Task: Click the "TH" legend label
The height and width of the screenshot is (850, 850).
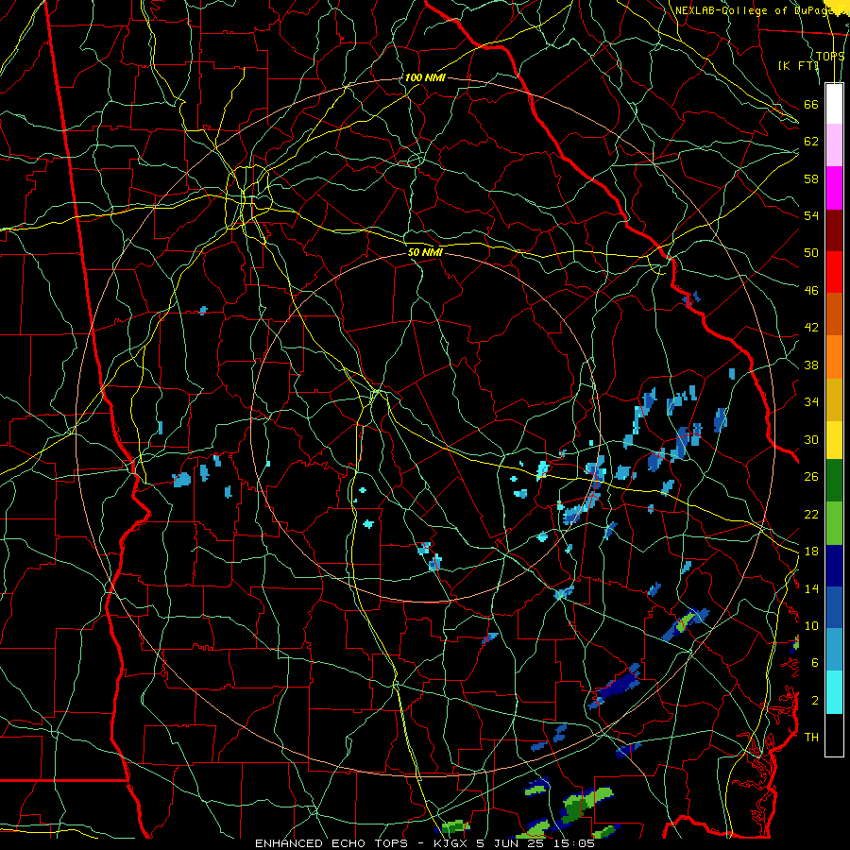Action: (x=811, y=738)
